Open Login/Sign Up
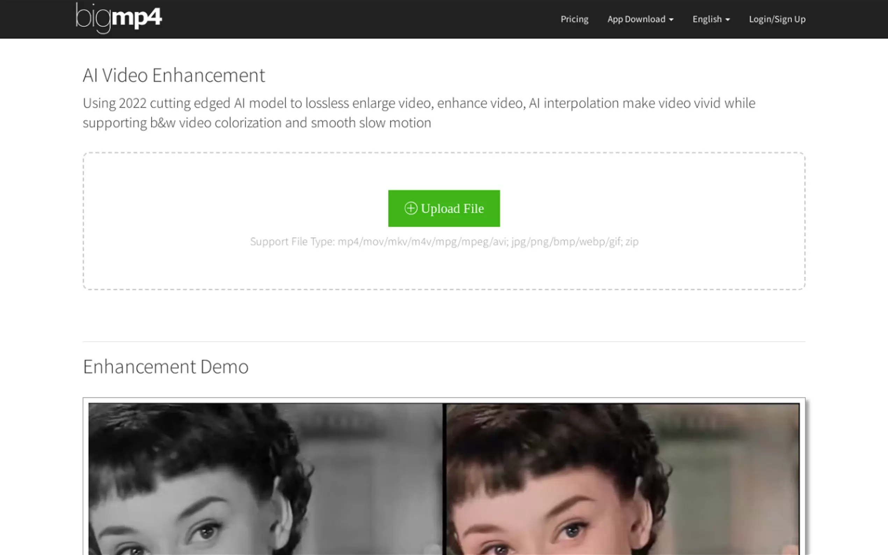 [777, 19]
